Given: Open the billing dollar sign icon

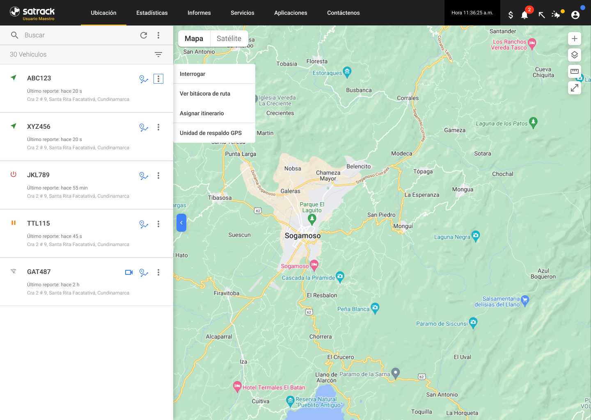Looking at the screenshot, I should click(x=511, y=15).
